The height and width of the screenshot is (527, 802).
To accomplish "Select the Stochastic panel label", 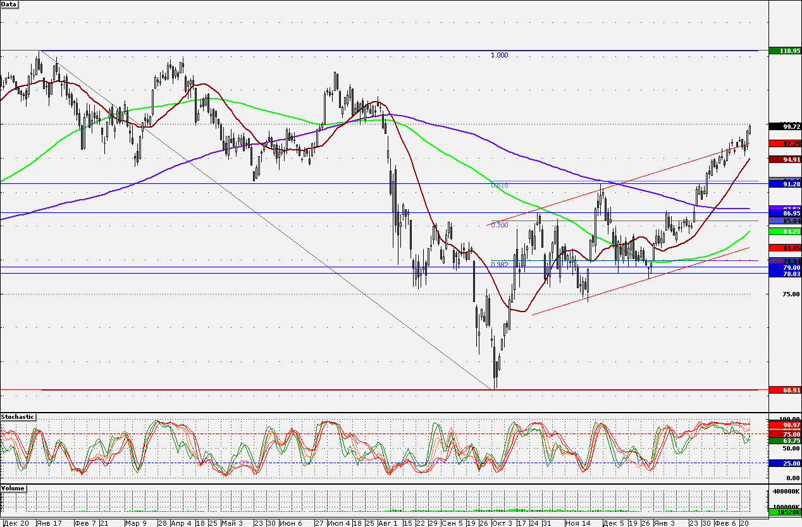I will (x=18, y=417).
